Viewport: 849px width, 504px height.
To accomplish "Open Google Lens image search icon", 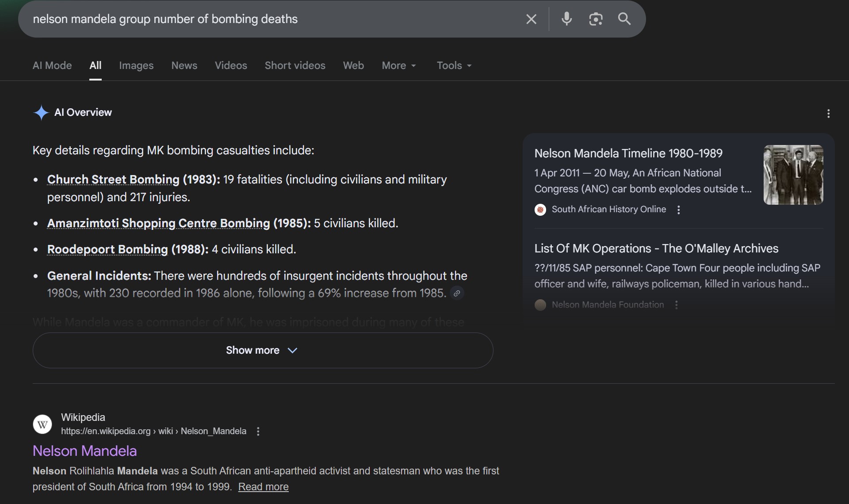I will [596, 19].
